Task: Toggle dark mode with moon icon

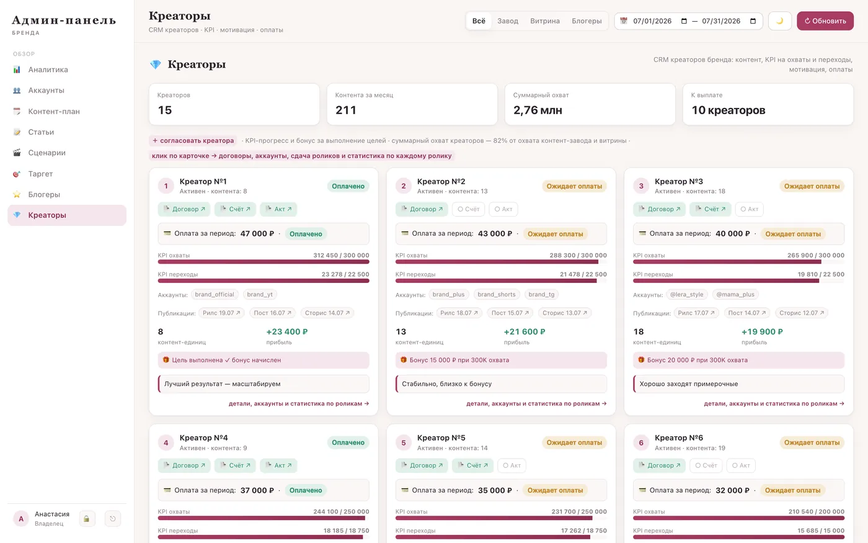Action: click(780, 21)
